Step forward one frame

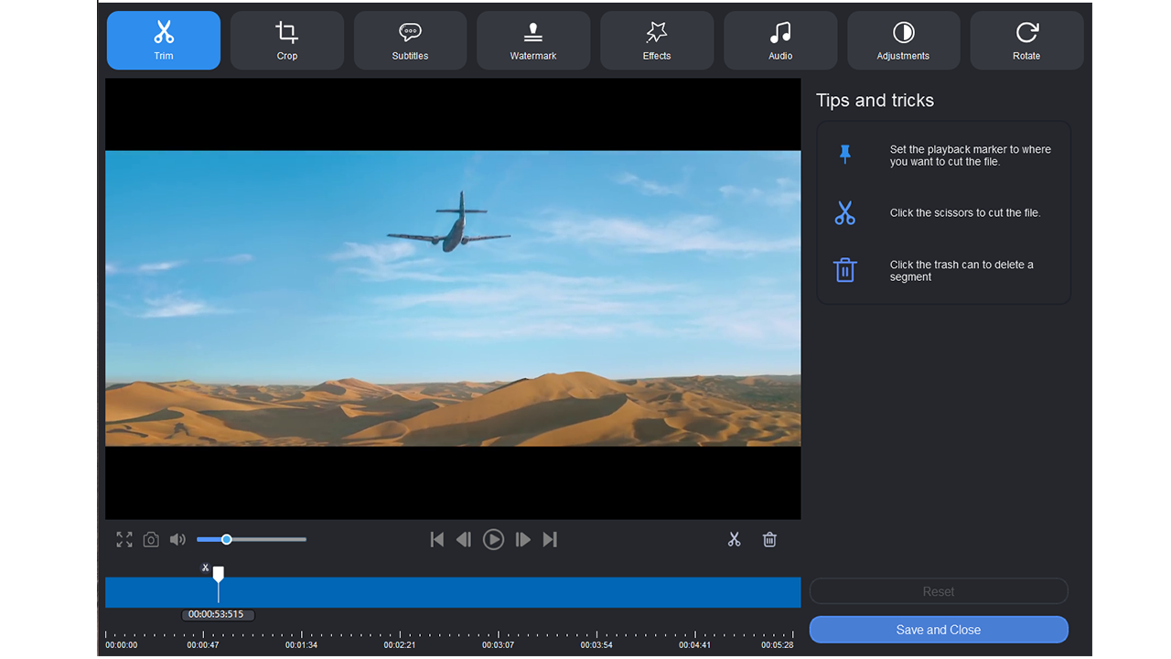(522, 540)
